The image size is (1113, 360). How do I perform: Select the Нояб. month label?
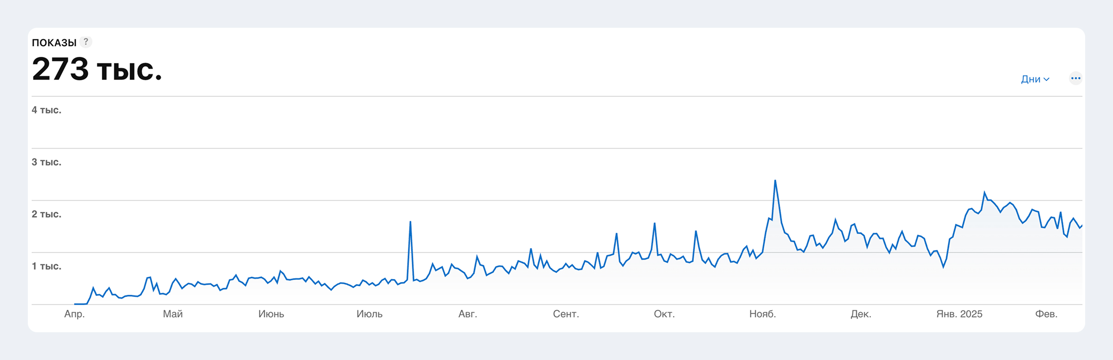click(x=762, y=314)
